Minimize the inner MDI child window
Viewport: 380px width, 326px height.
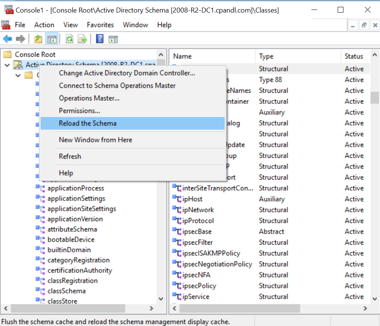pos(353,25)
